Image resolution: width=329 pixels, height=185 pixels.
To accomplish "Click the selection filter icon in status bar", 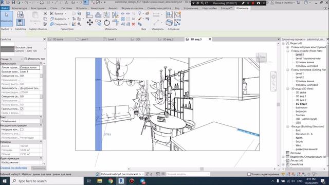I will (314, 174).
